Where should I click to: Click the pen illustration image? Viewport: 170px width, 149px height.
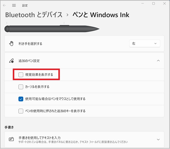(52, 29)
